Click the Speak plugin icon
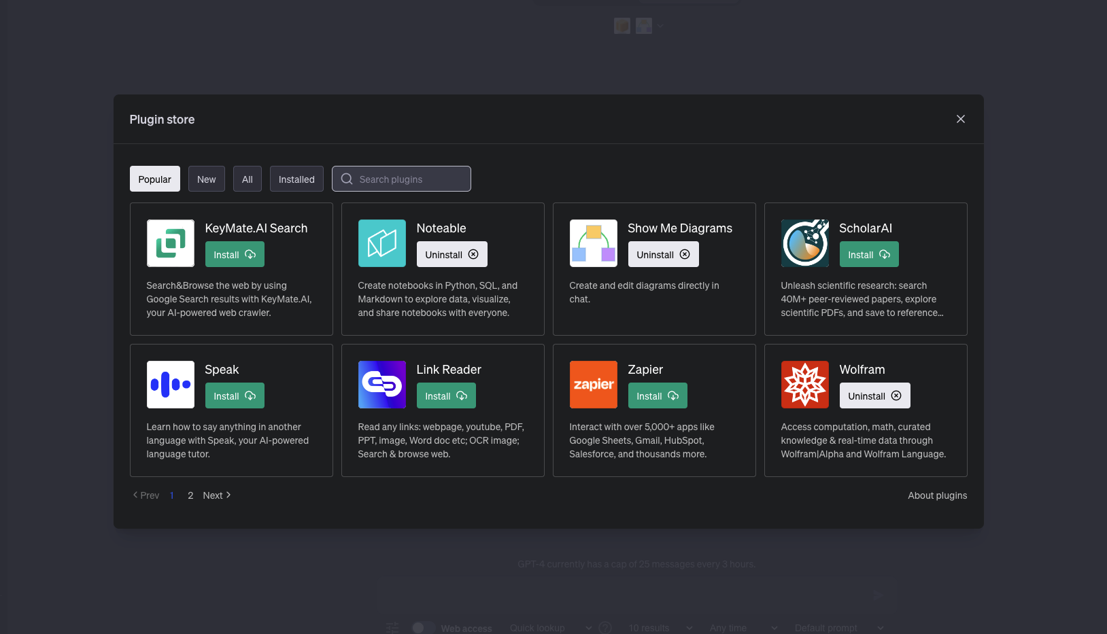The width and height of the screenshot is (1107, 634). [x=170, y=385]
